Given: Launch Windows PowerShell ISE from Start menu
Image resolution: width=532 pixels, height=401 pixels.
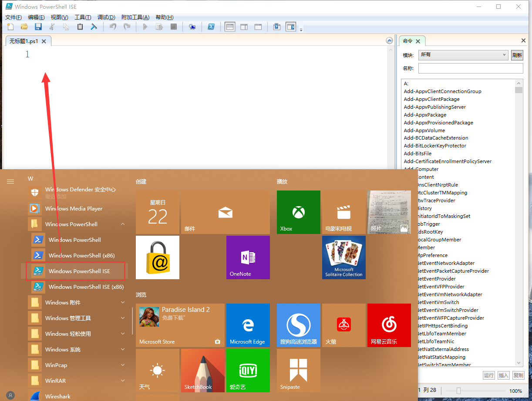Looking at the screenshot, I should (x=75, y=271).
